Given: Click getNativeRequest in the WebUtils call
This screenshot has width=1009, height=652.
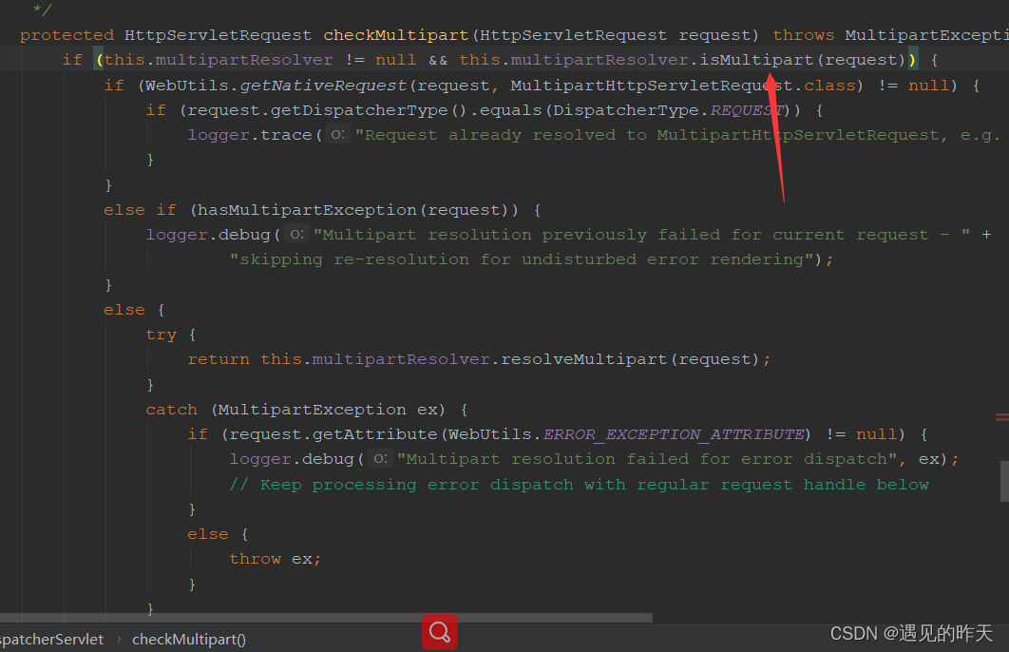Looking at the screenshot, I should click(323, 85).
